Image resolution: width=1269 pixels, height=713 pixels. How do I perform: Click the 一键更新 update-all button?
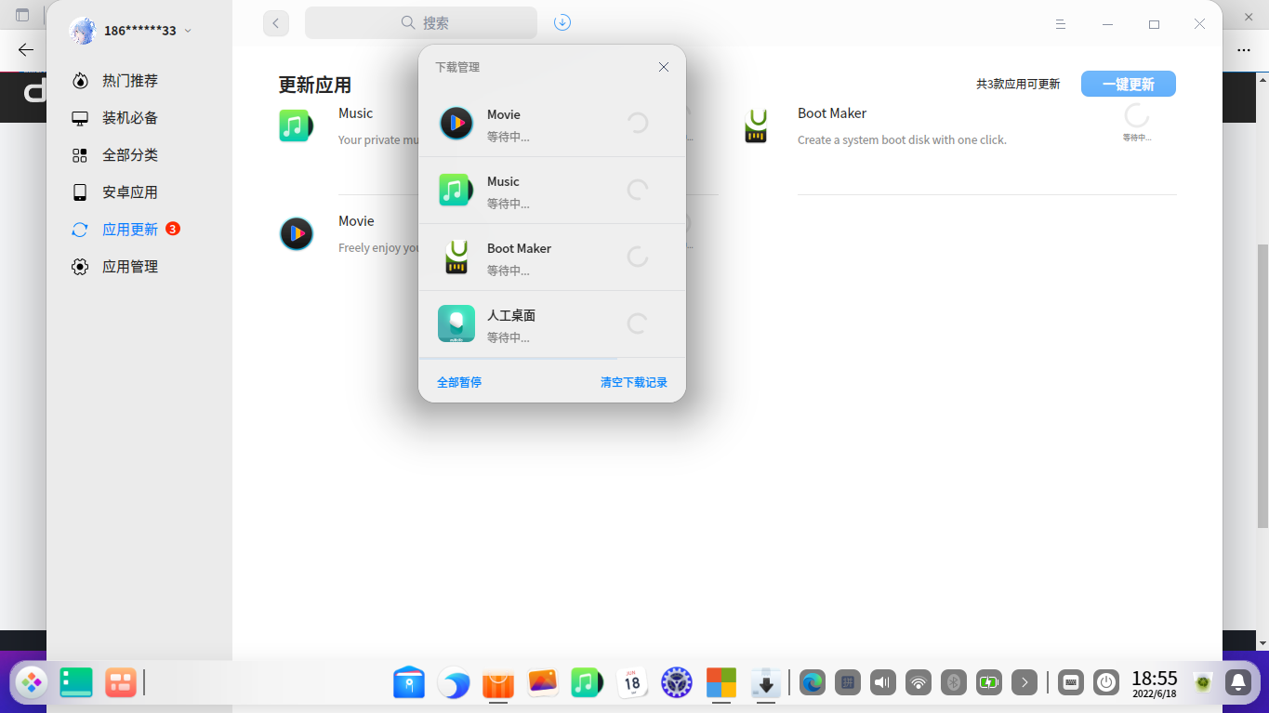(x=1129, y=84)
